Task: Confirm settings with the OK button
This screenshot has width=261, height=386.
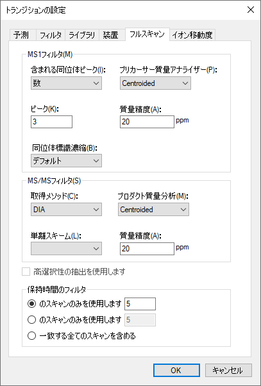Action: point(176,370)
